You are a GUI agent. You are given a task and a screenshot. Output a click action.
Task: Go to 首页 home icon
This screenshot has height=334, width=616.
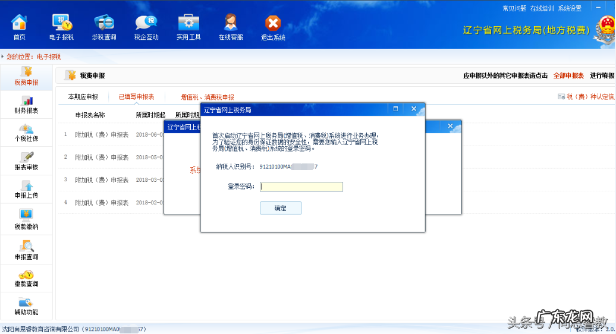point(19,27)
